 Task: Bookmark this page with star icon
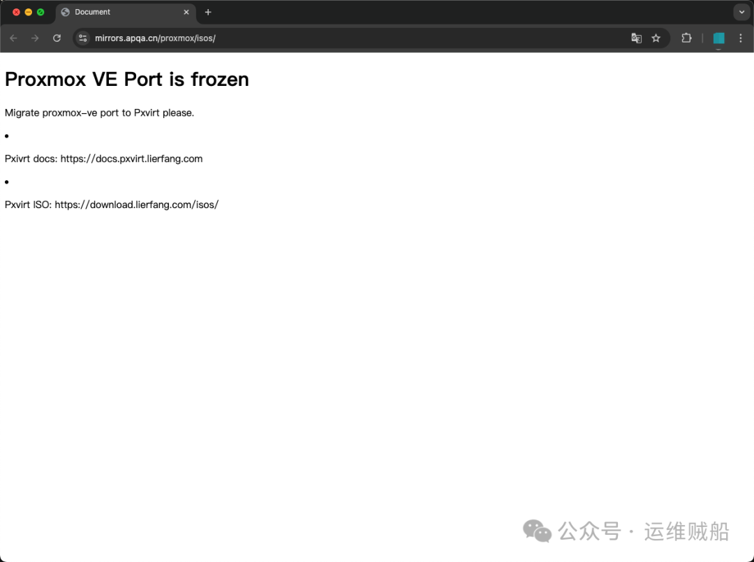[x=656, y=38]
